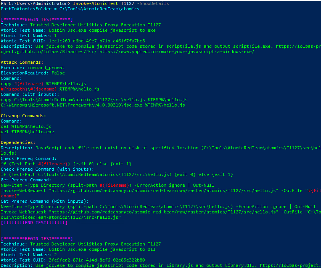322x268 pixels.
Task: Click the Library.js description line
Action: (x=161, y=265)
